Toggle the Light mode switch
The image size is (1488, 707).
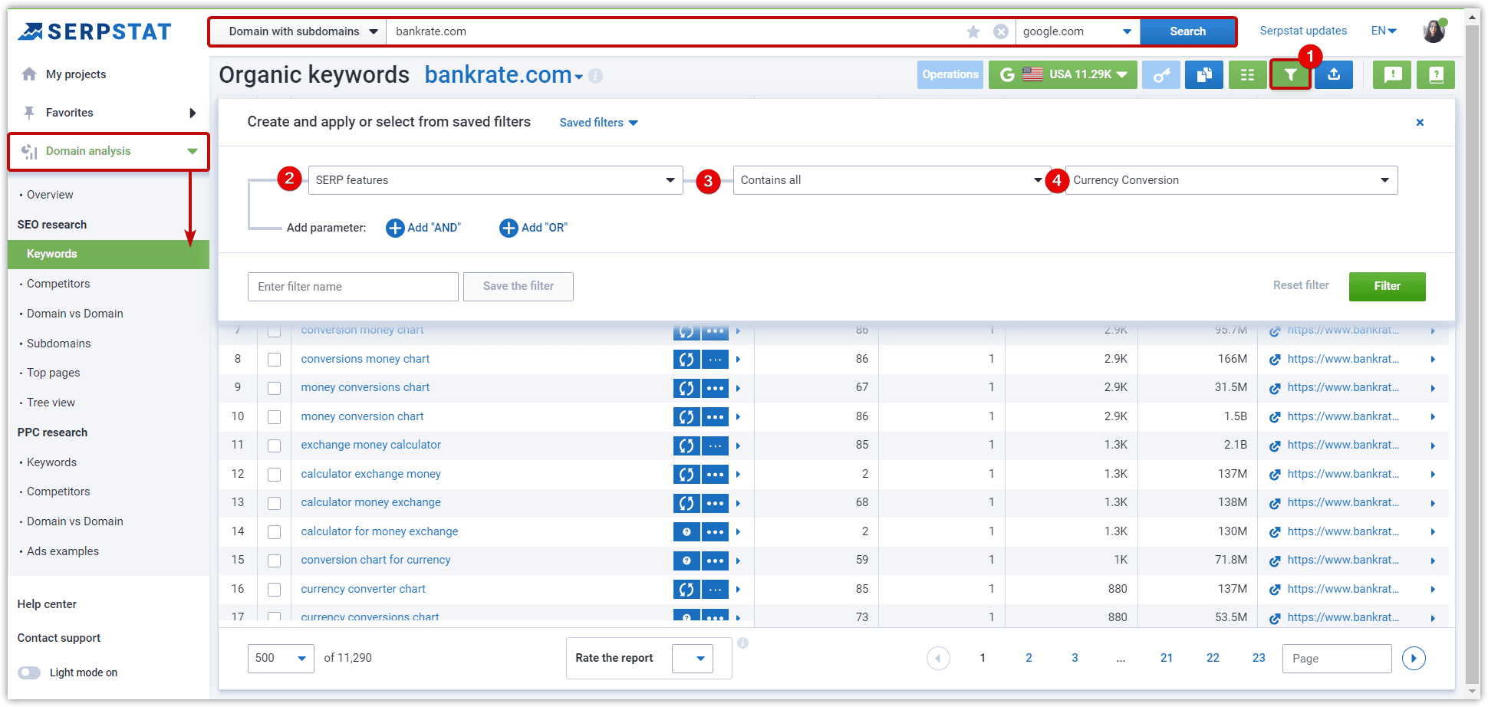[x=29, y=672]
